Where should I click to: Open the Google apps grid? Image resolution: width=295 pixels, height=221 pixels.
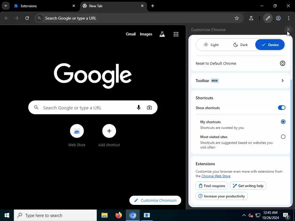pyautogui.click(x=176, y=34)
